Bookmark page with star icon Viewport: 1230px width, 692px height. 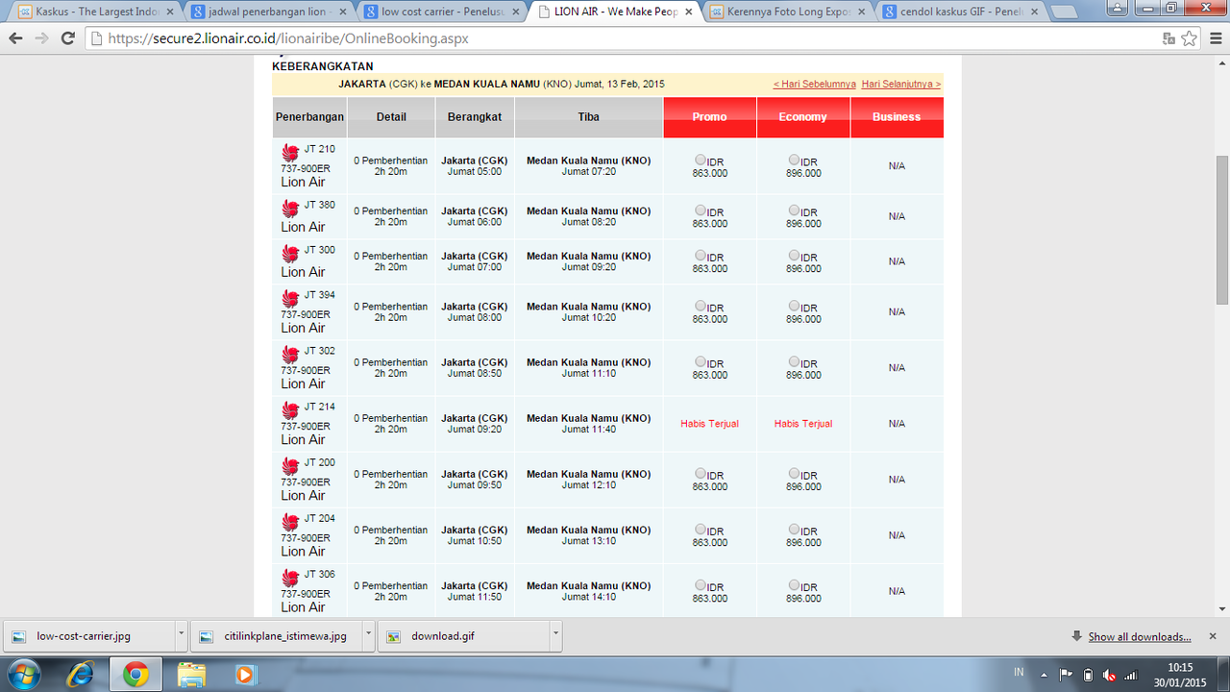(x=1190, y=38)
